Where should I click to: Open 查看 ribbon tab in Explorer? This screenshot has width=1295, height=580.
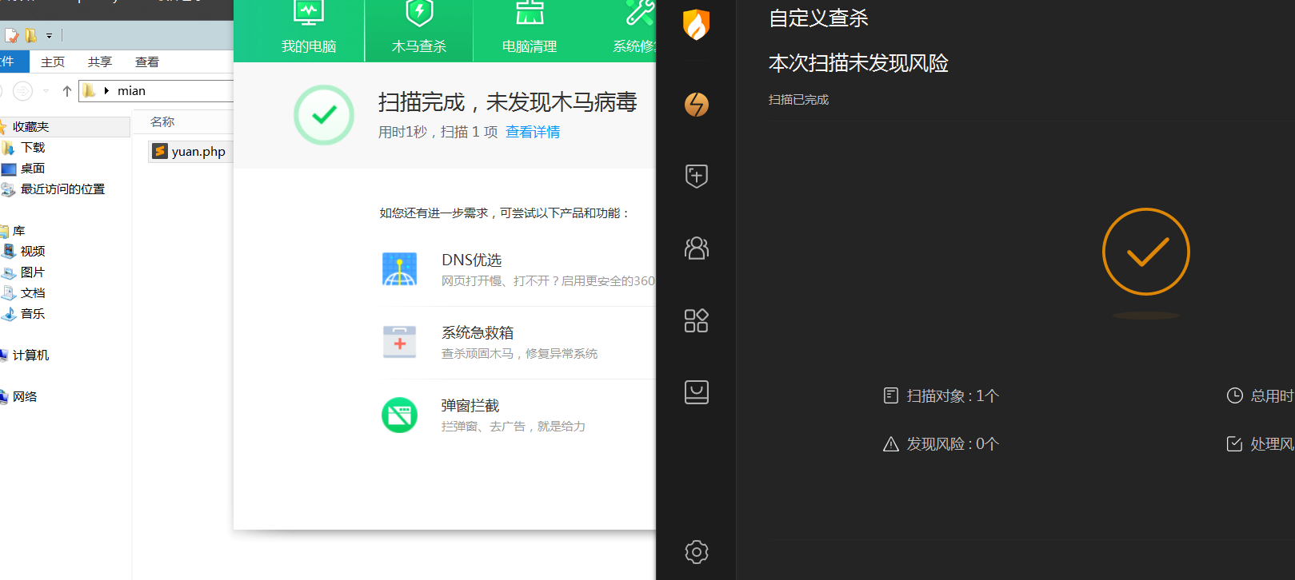pos(147,62)
